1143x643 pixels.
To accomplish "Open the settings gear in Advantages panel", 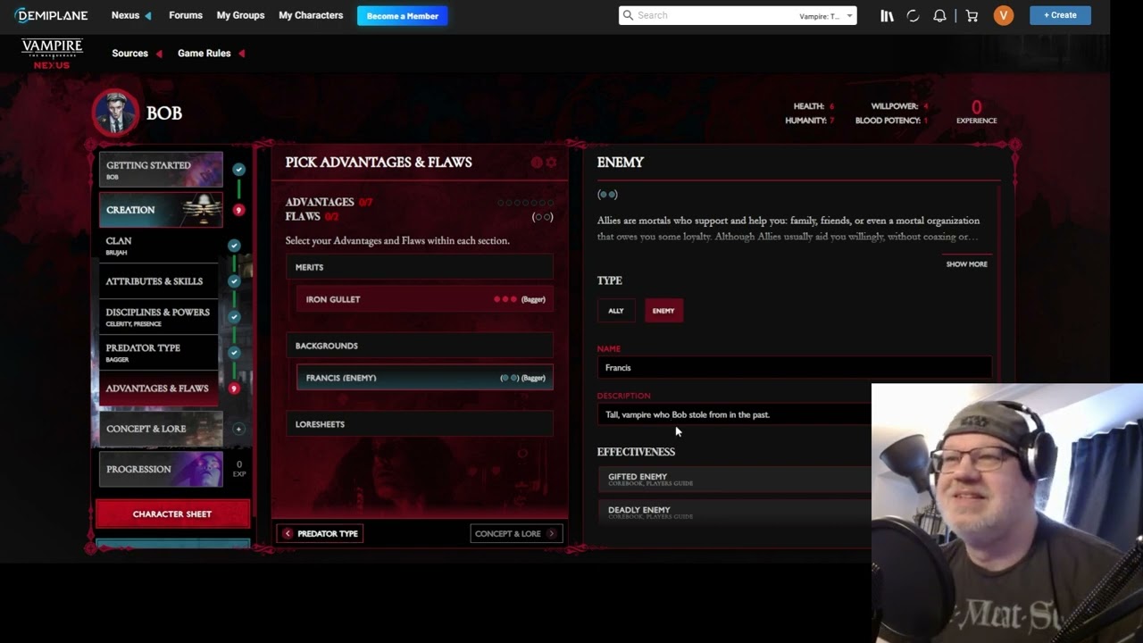I will tap(551, 162).
